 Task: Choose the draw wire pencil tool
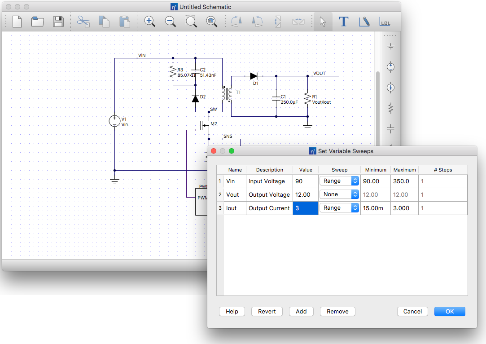tap(364, 22)
